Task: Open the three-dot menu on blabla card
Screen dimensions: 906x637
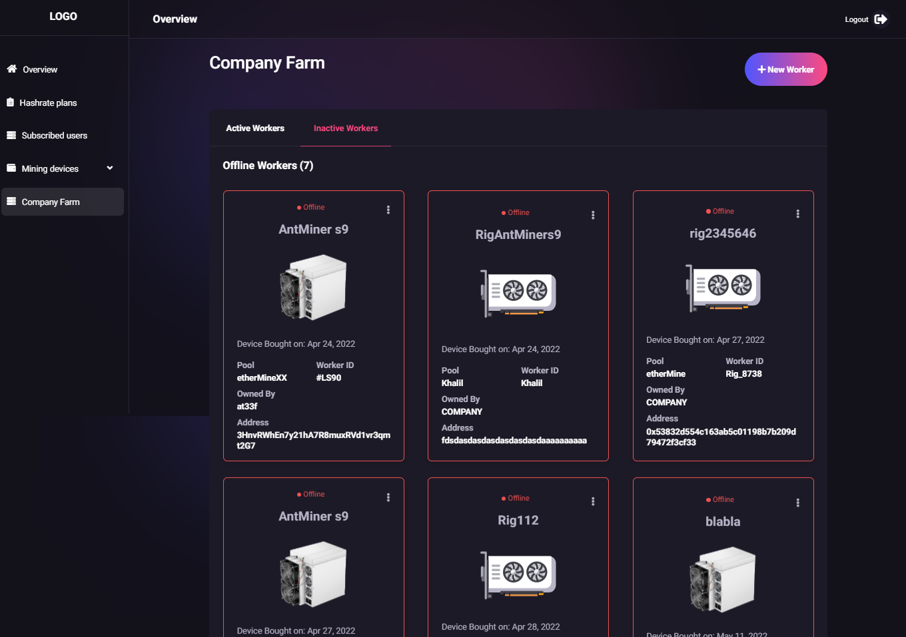Action: 797,503
